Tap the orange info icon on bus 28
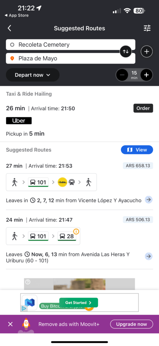The width and height of the screenshot is (159, 346). pos(76,231)
